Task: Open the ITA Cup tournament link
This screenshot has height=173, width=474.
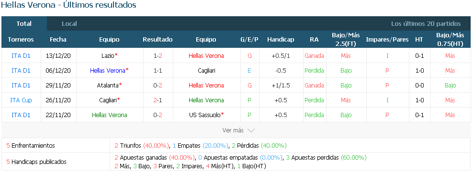Action: tap(21, 100)
